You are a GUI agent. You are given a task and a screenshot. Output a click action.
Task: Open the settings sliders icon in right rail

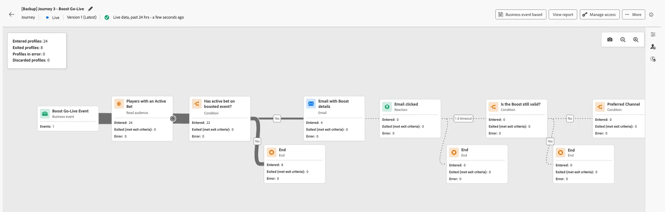point(653,34)
